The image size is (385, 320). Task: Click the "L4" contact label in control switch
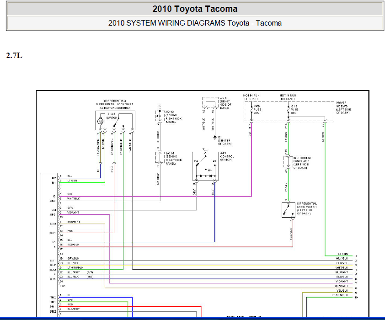[x=214, y=161]
